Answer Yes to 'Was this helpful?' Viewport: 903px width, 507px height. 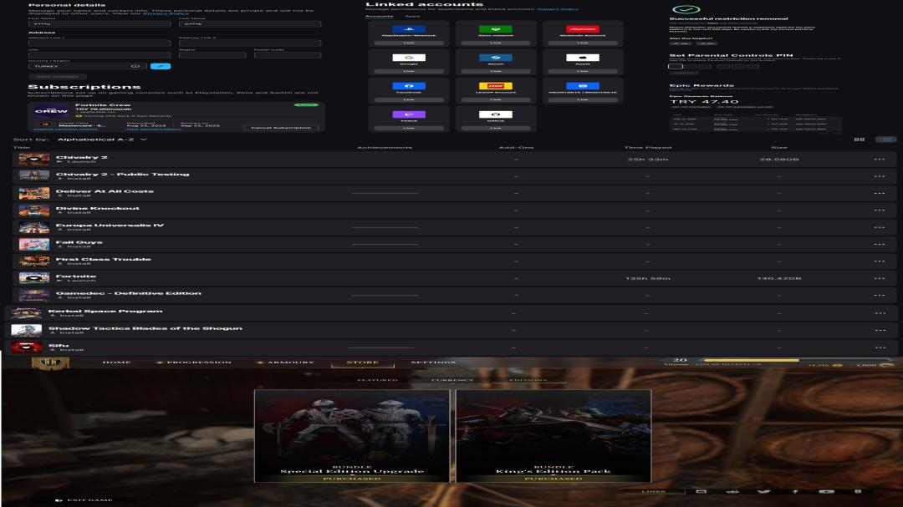(x=680, y=43)
